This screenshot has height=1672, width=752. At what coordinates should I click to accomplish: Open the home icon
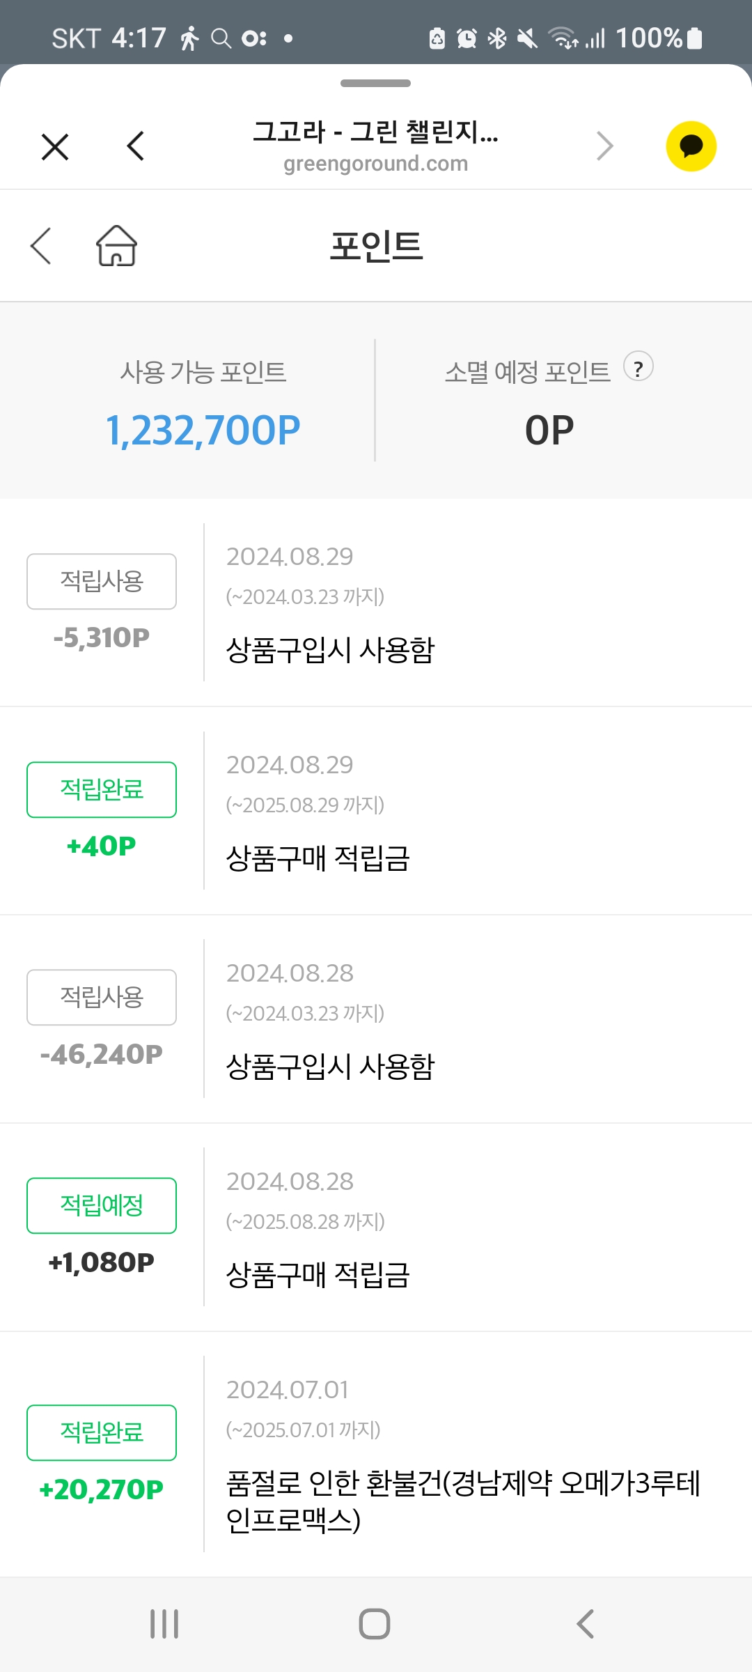(x=116, y=246)
